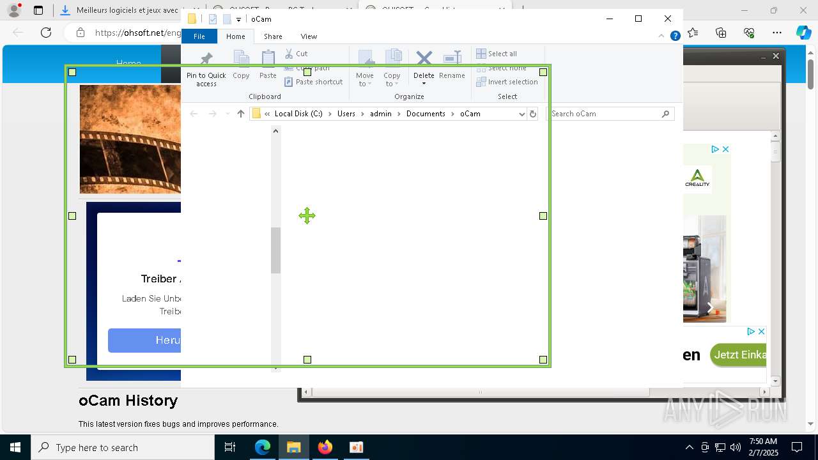Click the navigation pane scrollbar thumb
This screenshot has width=818, height=460.
[x=275, y=250]
